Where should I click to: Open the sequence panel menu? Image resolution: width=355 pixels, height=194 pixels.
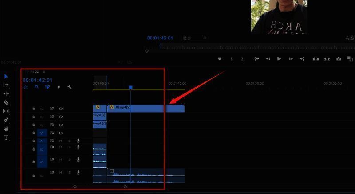[43, 72]
